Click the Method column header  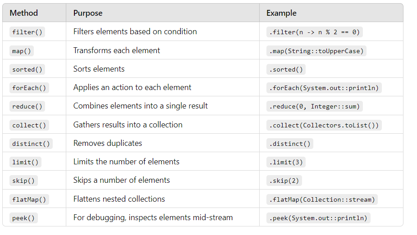24,13
